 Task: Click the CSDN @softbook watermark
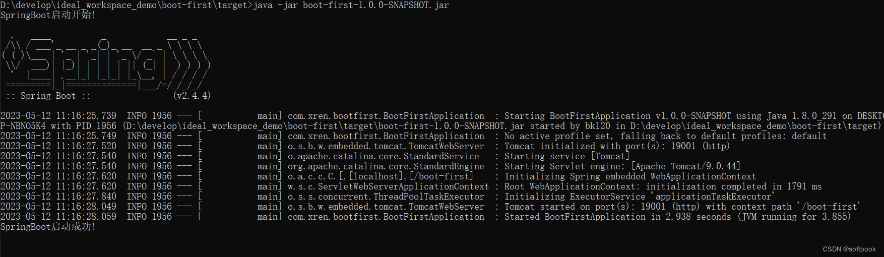[x=849, y=249]
